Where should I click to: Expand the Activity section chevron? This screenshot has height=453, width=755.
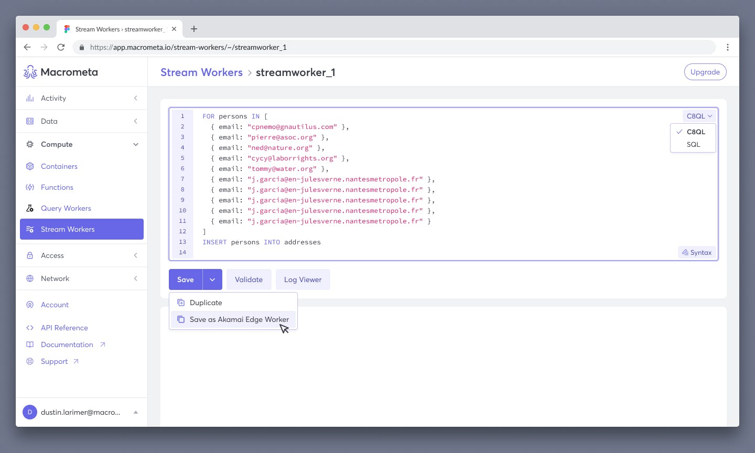coord(136,98)
